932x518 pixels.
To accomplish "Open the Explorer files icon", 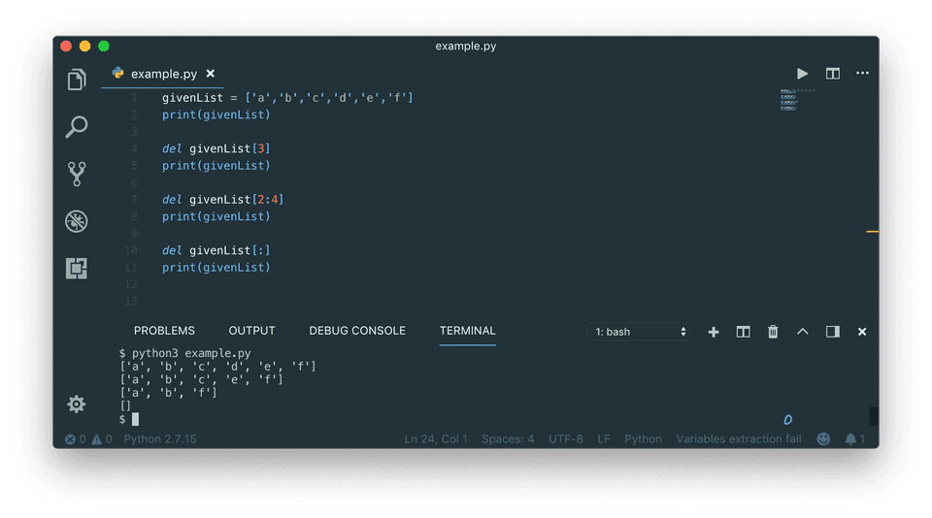I will pos(77,80).
